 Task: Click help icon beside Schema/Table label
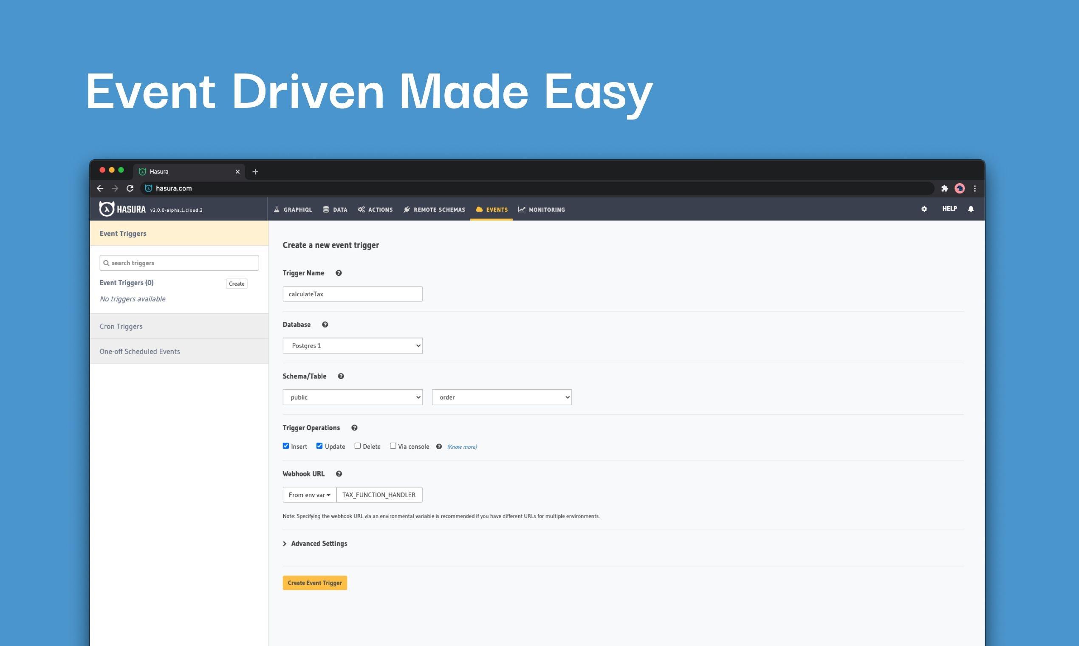pos(341,376)
